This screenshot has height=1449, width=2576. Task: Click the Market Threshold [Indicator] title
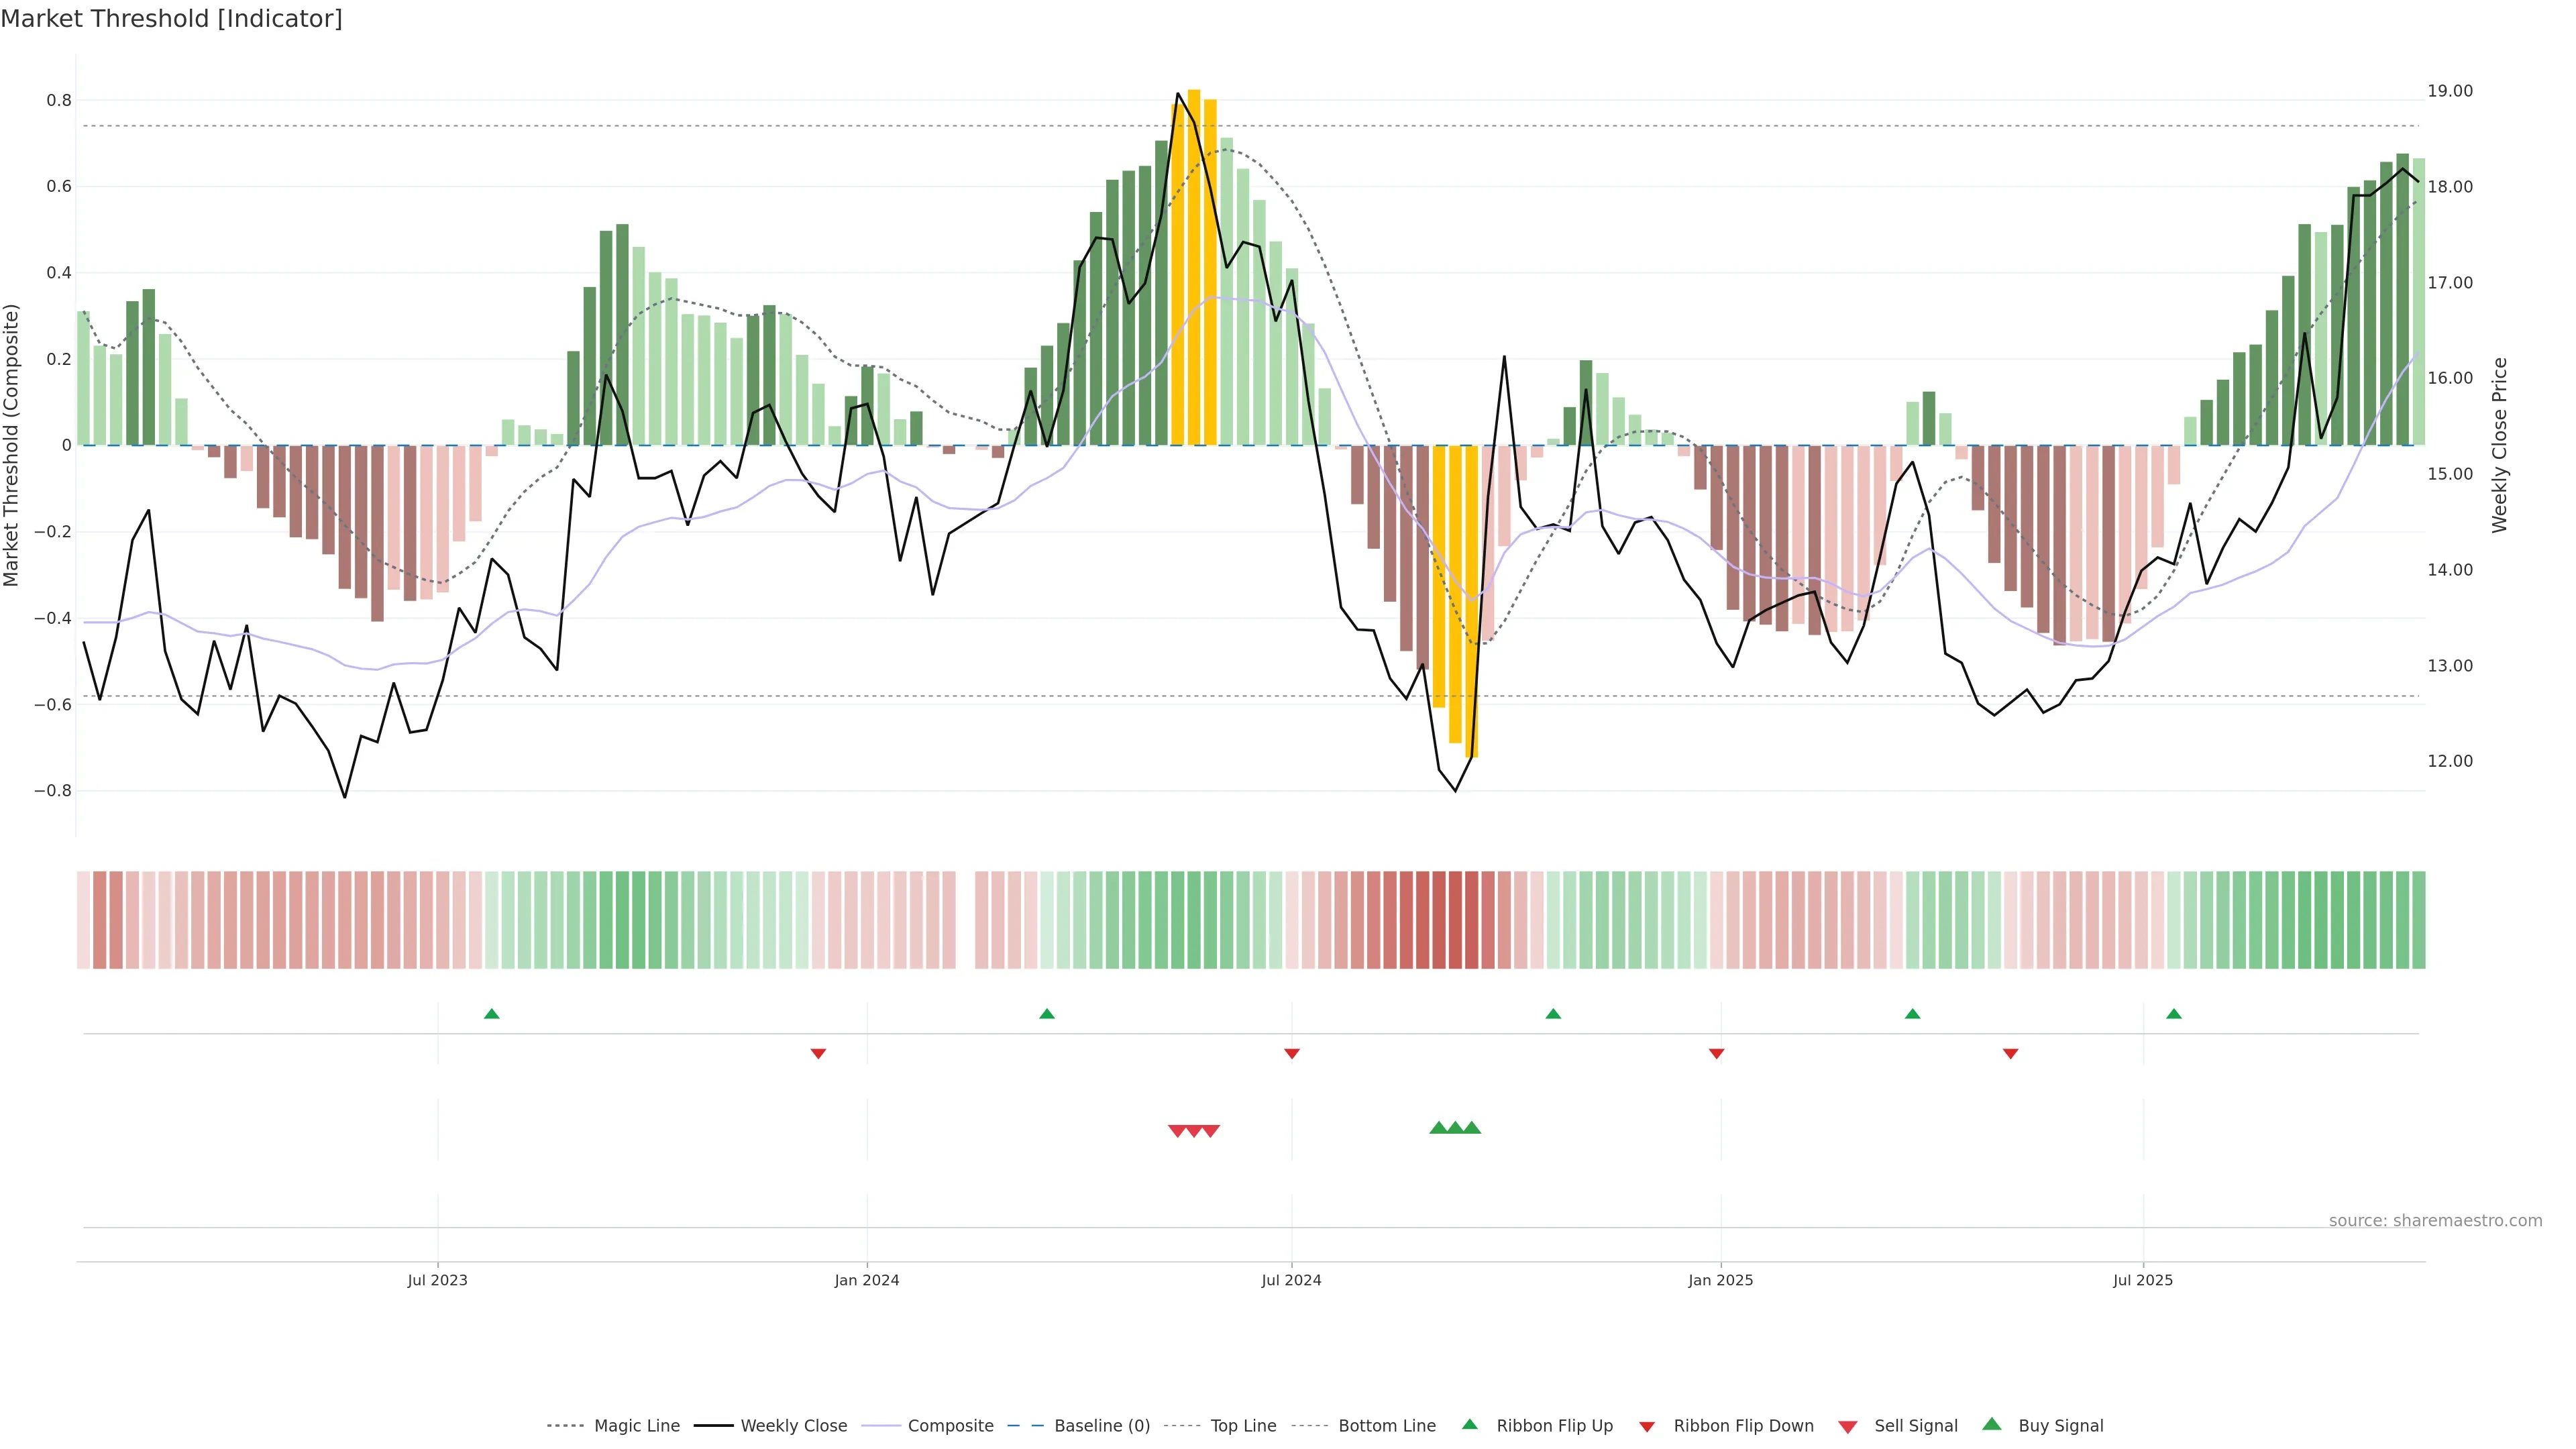(171, 19)
